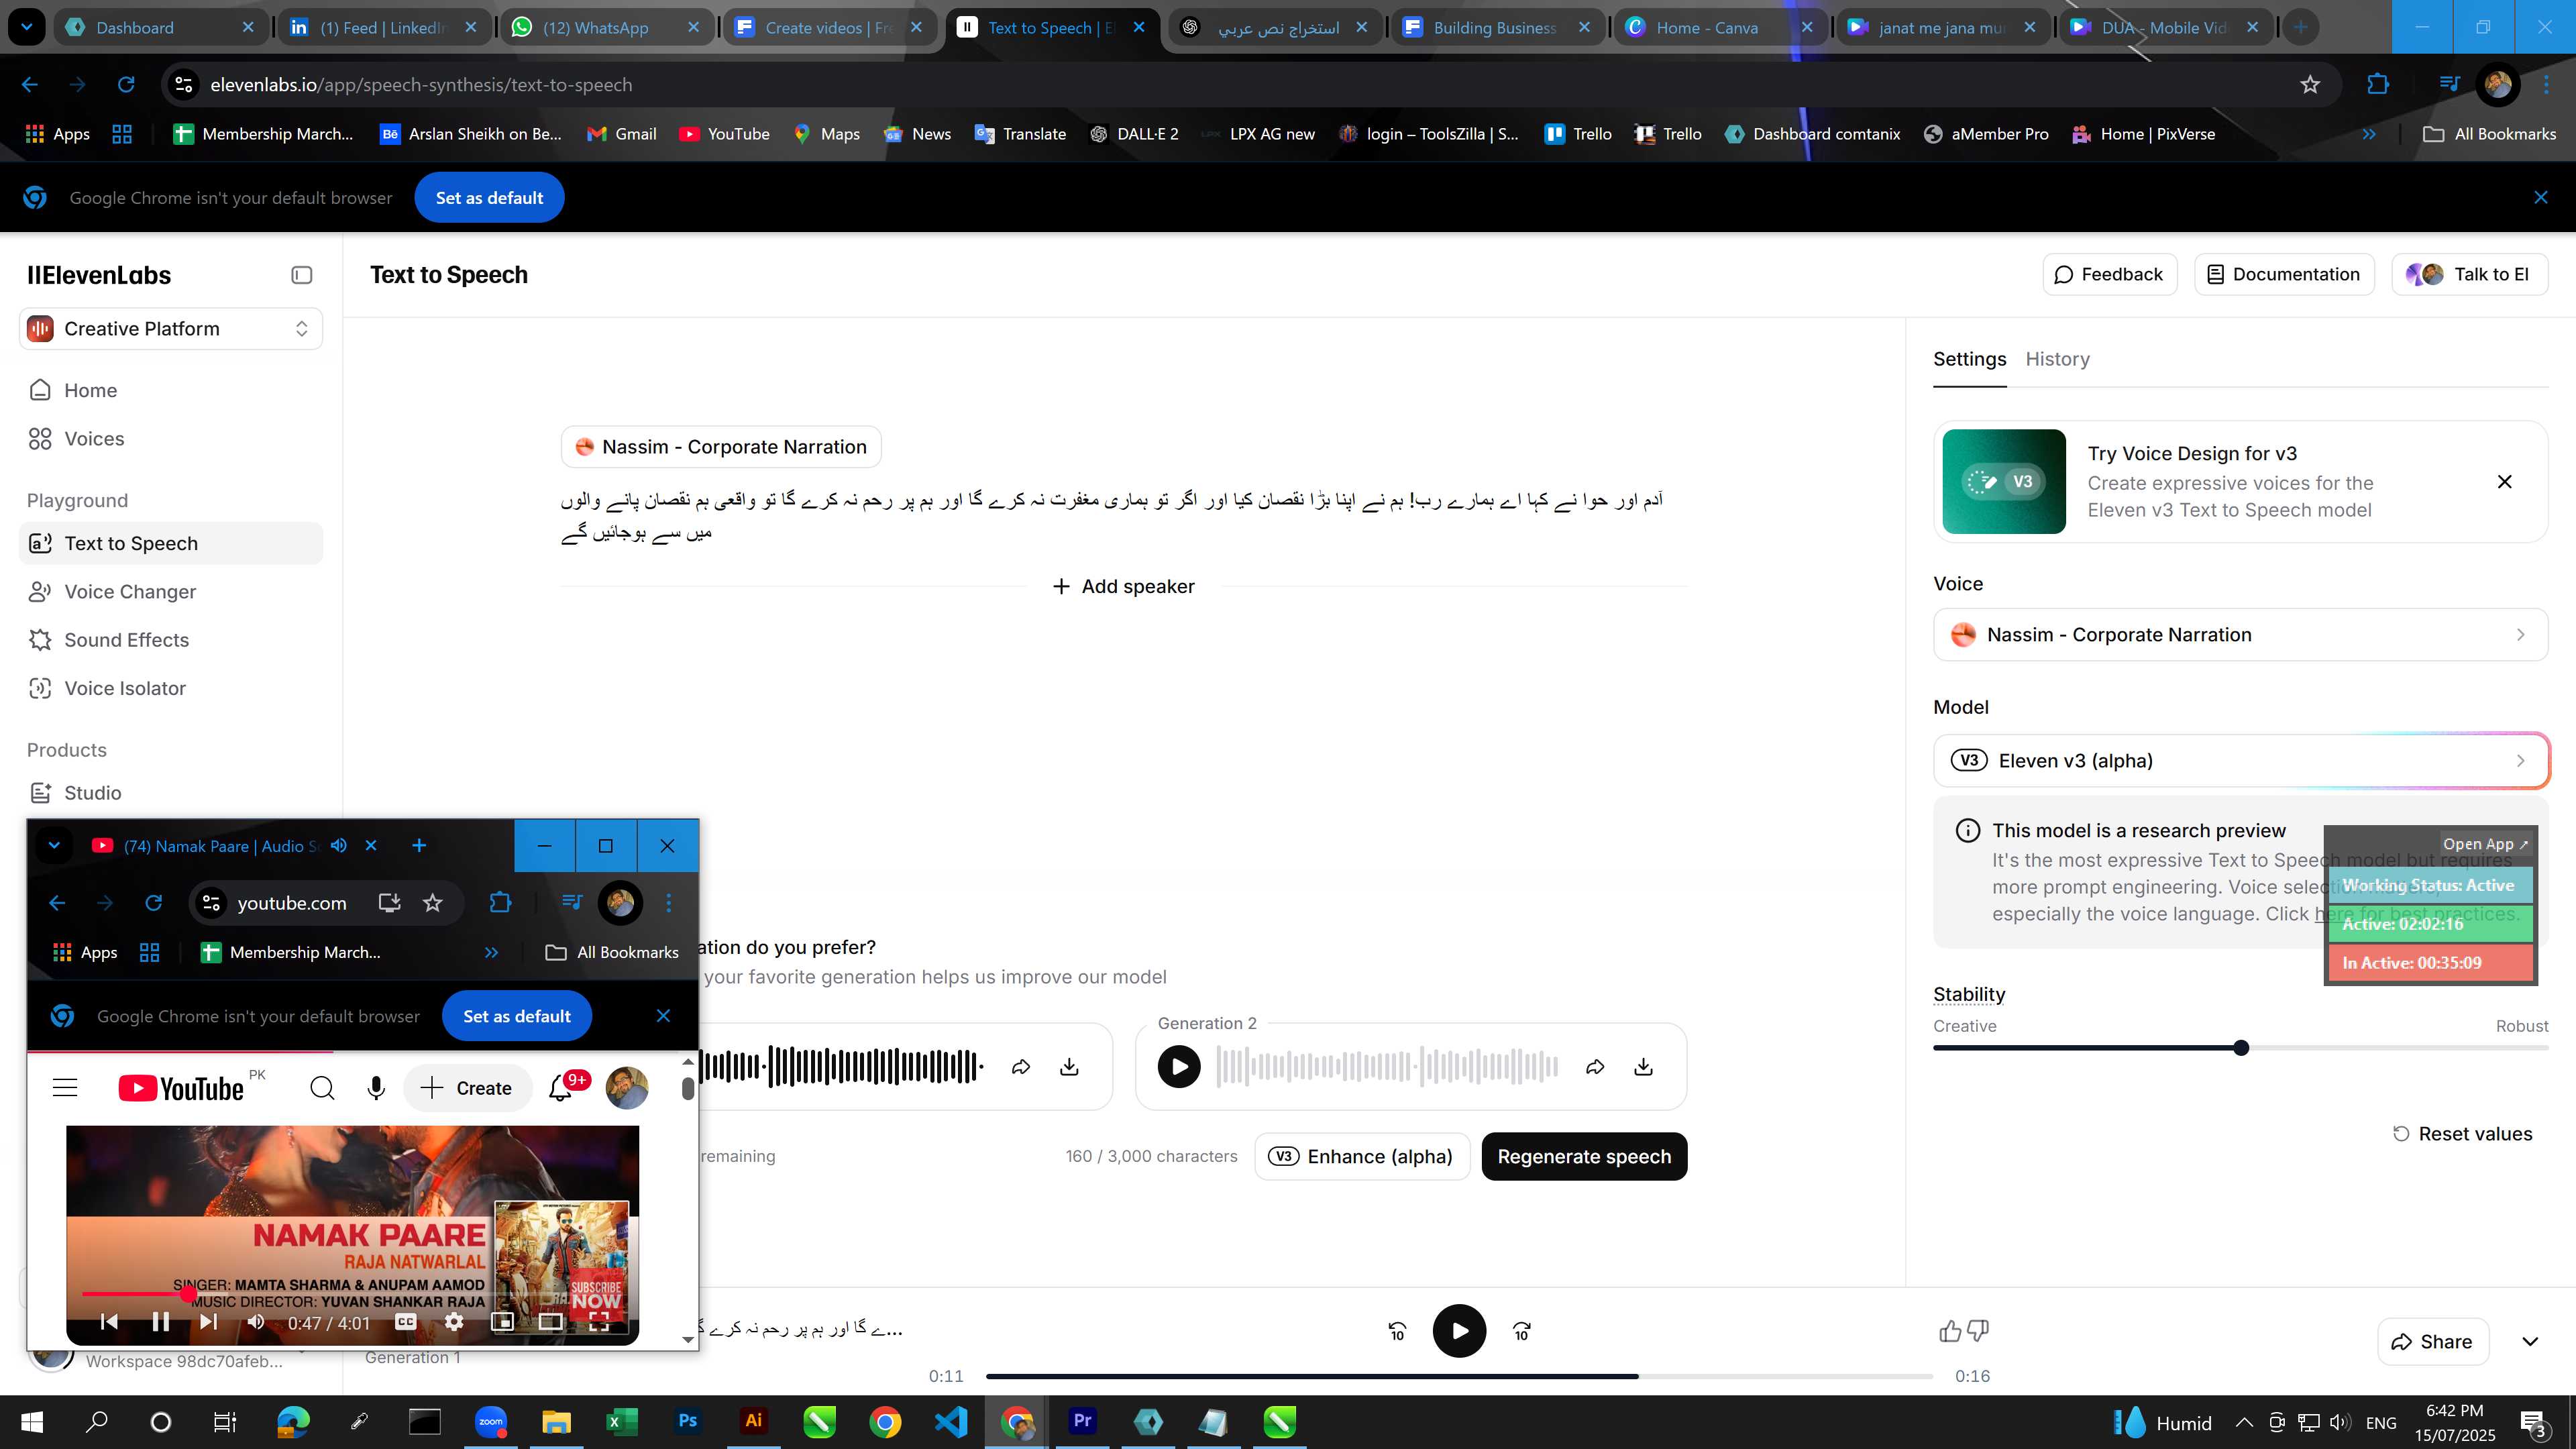The height and width of the screenshot is (1449, 2576).
Task: Give thumbs down to the generation
Action: (1978, 1331)
